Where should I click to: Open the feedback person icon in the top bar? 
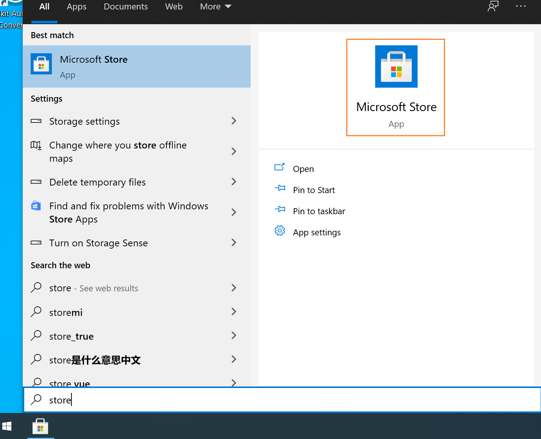[x=493, y=6]
